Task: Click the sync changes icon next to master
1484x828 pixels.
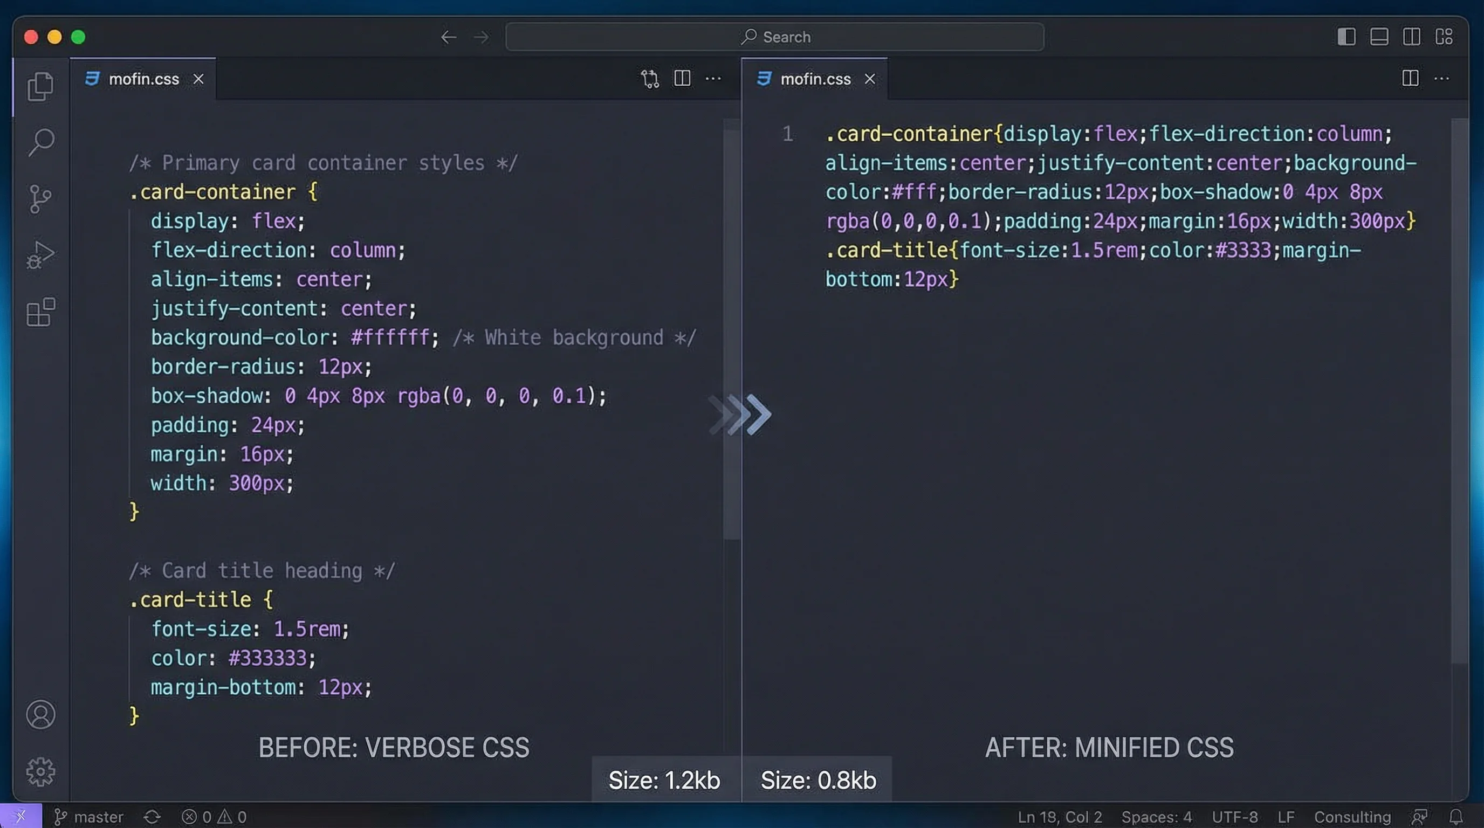Action: [x=152, y=816]
